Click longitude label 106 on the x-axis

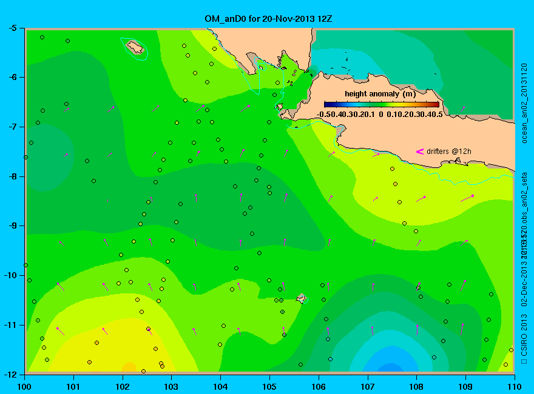point(319,387)
